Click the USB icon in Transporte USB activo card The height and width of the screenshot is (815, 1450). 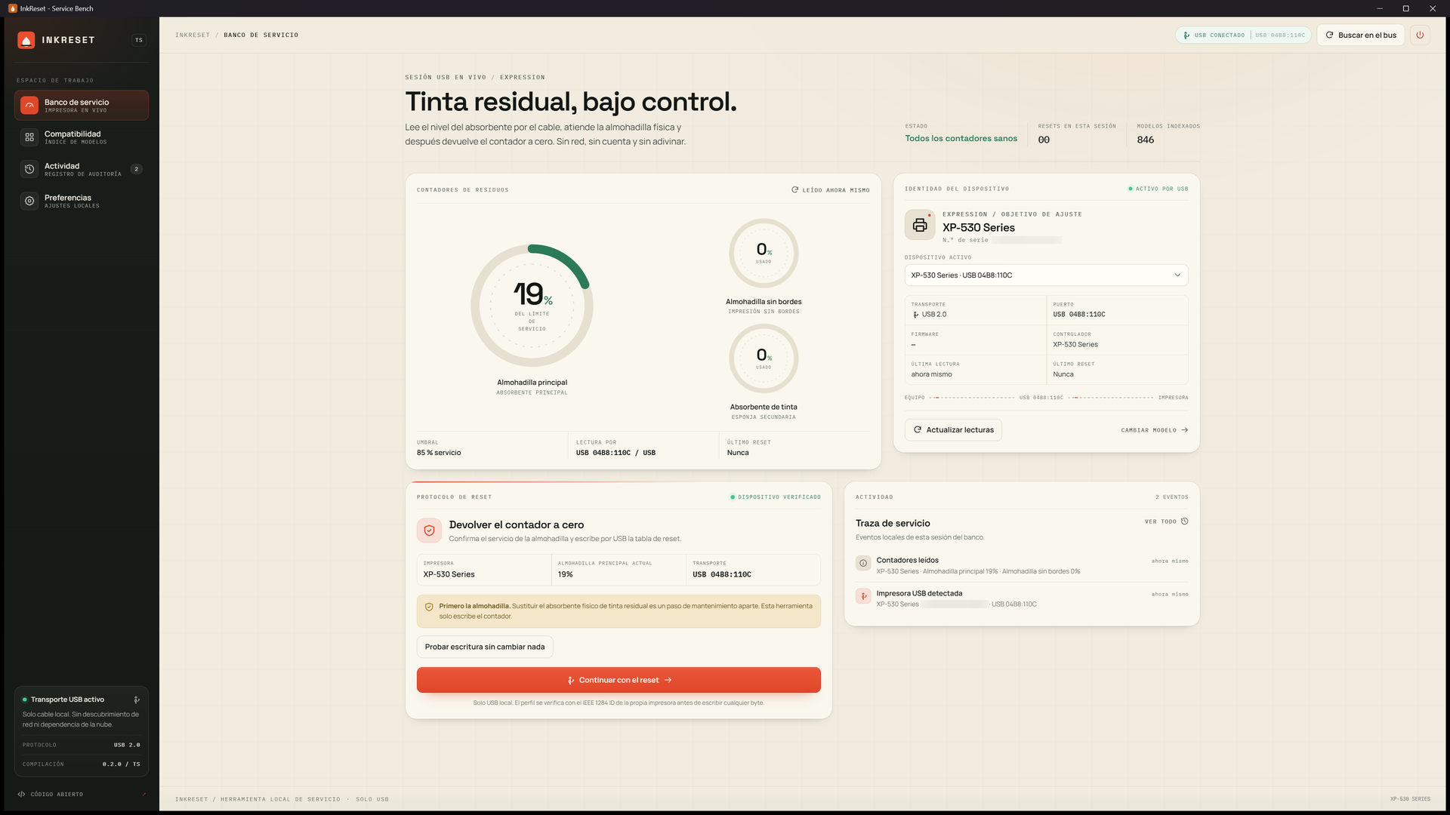click(137, 700)
